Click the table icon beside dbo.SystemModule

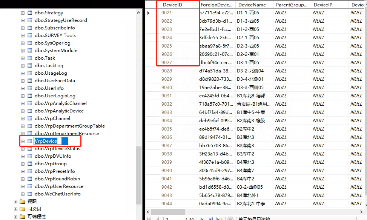coord(30,51)
